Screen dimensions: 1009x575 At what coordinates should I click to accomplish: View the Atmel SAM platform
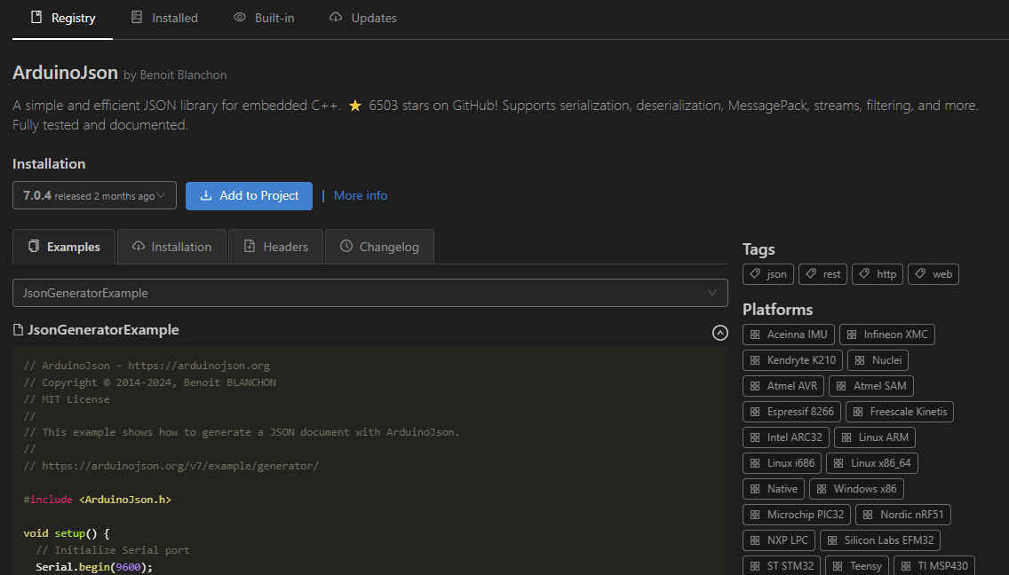point(871,386)
